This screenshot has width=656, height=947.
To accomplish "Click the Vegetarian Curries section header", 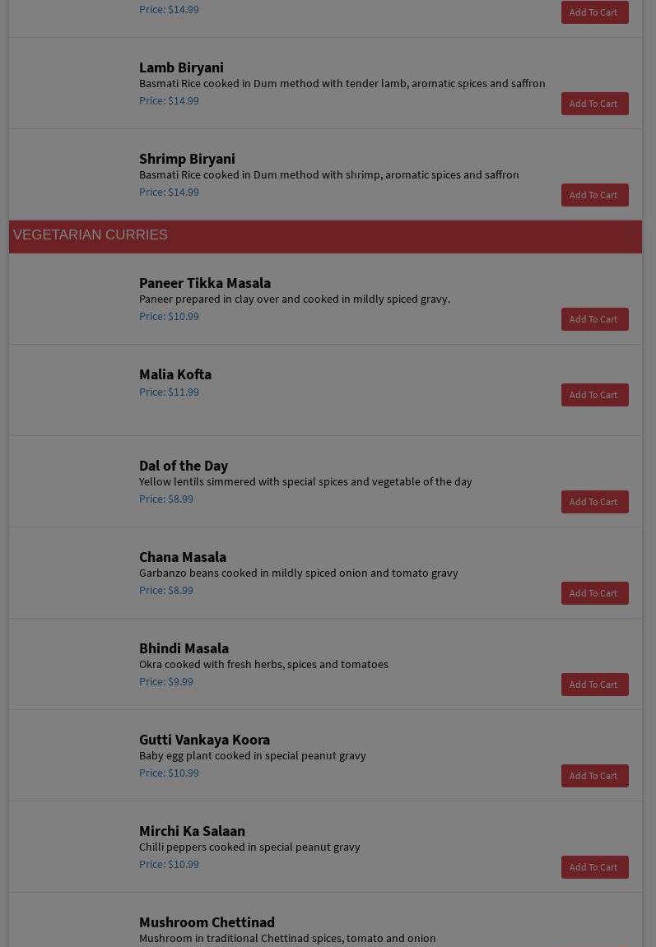I will point(91,235).
